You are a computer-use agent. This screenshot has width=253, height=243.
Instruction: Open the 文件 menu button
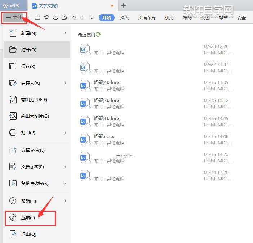pyautogui.click(x=14, y=18)
